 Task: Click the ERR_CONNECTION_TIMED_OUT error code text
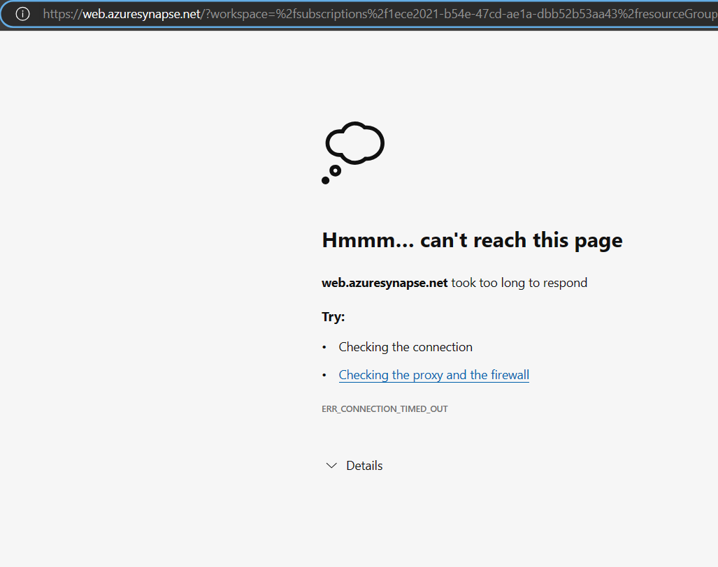pos(385,408)
